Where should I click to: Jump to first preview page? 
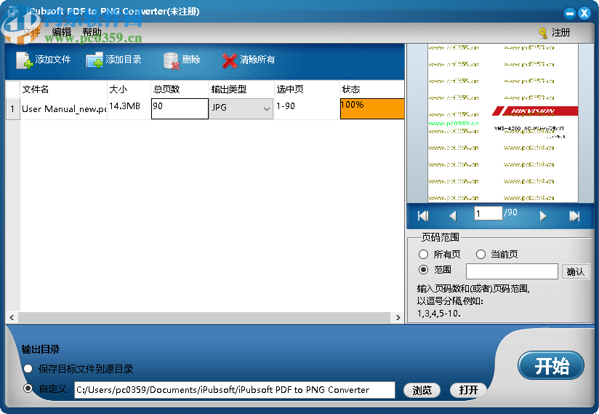tap(423, 216)
